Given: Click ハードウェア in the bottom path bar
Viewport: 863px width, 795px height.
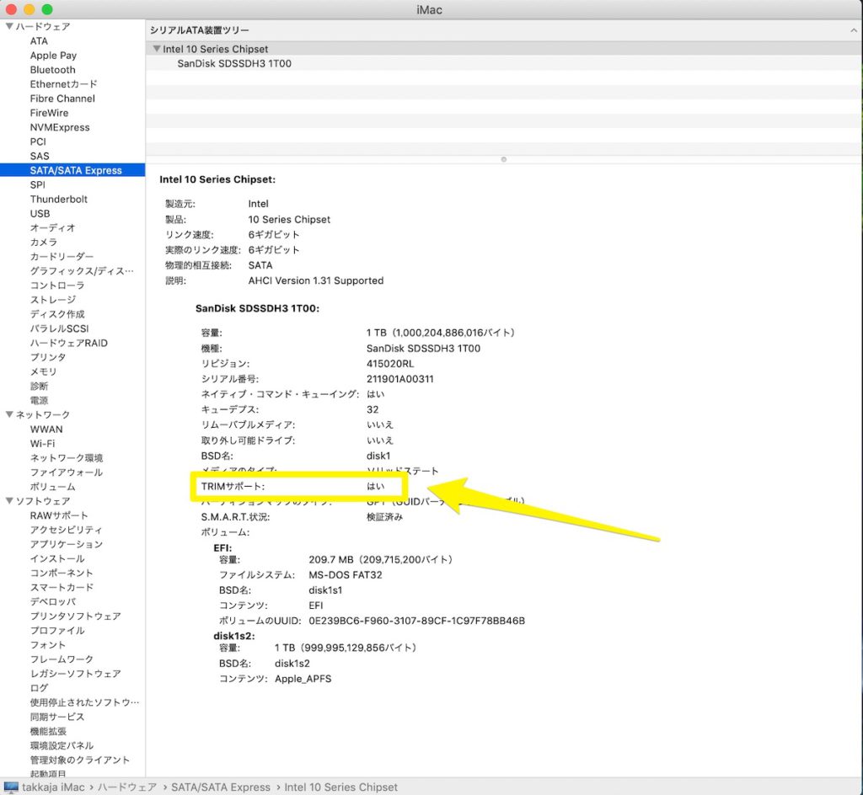Looking at the screenshot, I should [x=126, y=787].
